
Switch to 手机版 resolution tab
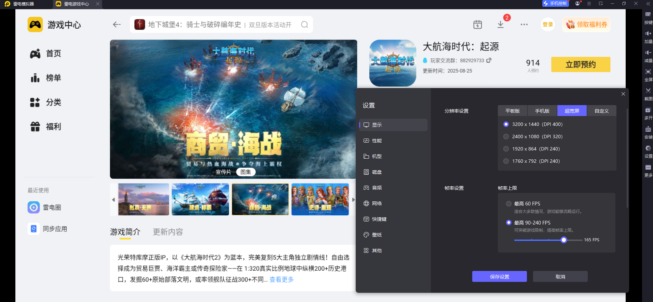[542, 111]
